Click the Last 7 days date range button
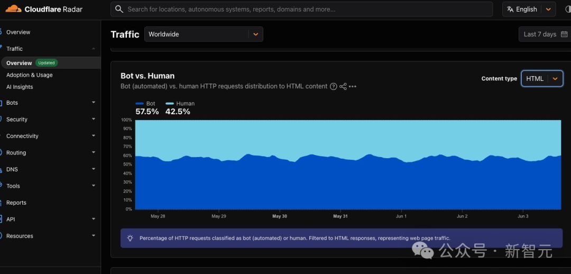The image size is (571, 274). (x=545, y=34)
